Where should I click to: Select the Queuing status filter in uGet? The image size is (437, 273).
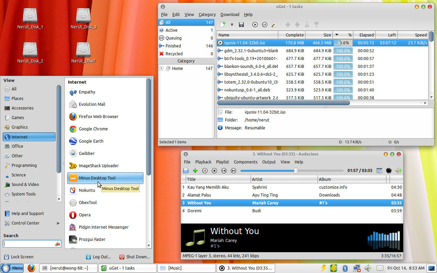tap(186, 38)
